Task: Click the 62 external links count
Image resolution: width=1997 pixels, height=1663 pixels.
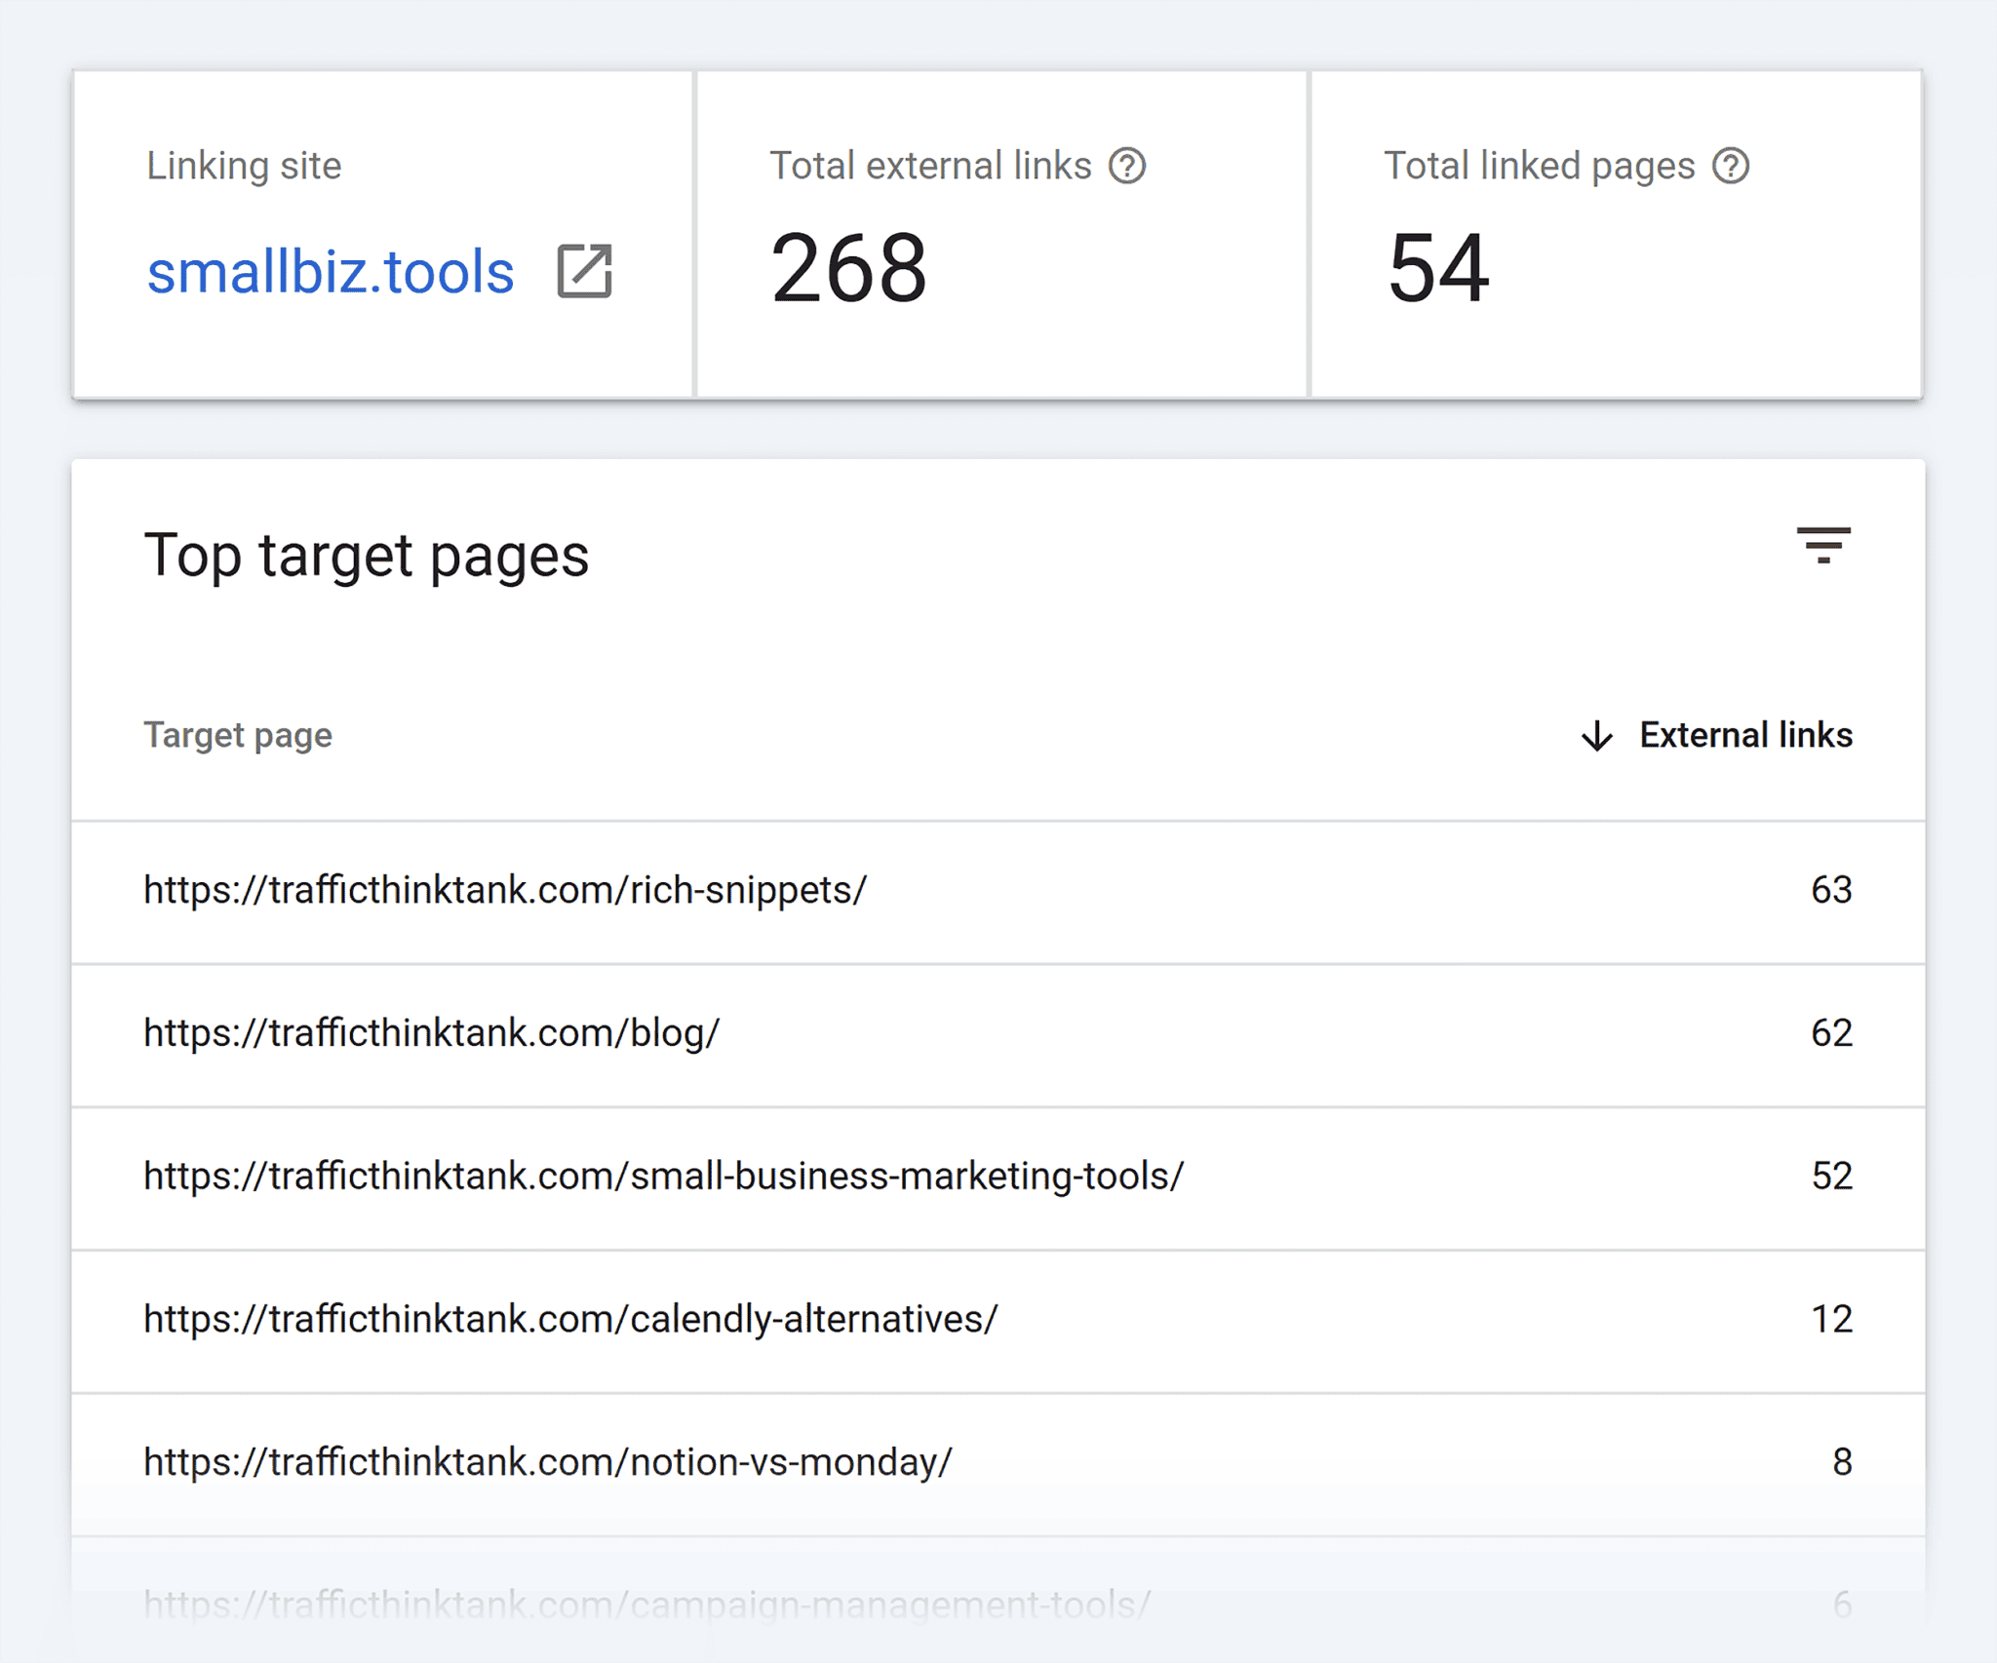Action: coord(1830,1033)
